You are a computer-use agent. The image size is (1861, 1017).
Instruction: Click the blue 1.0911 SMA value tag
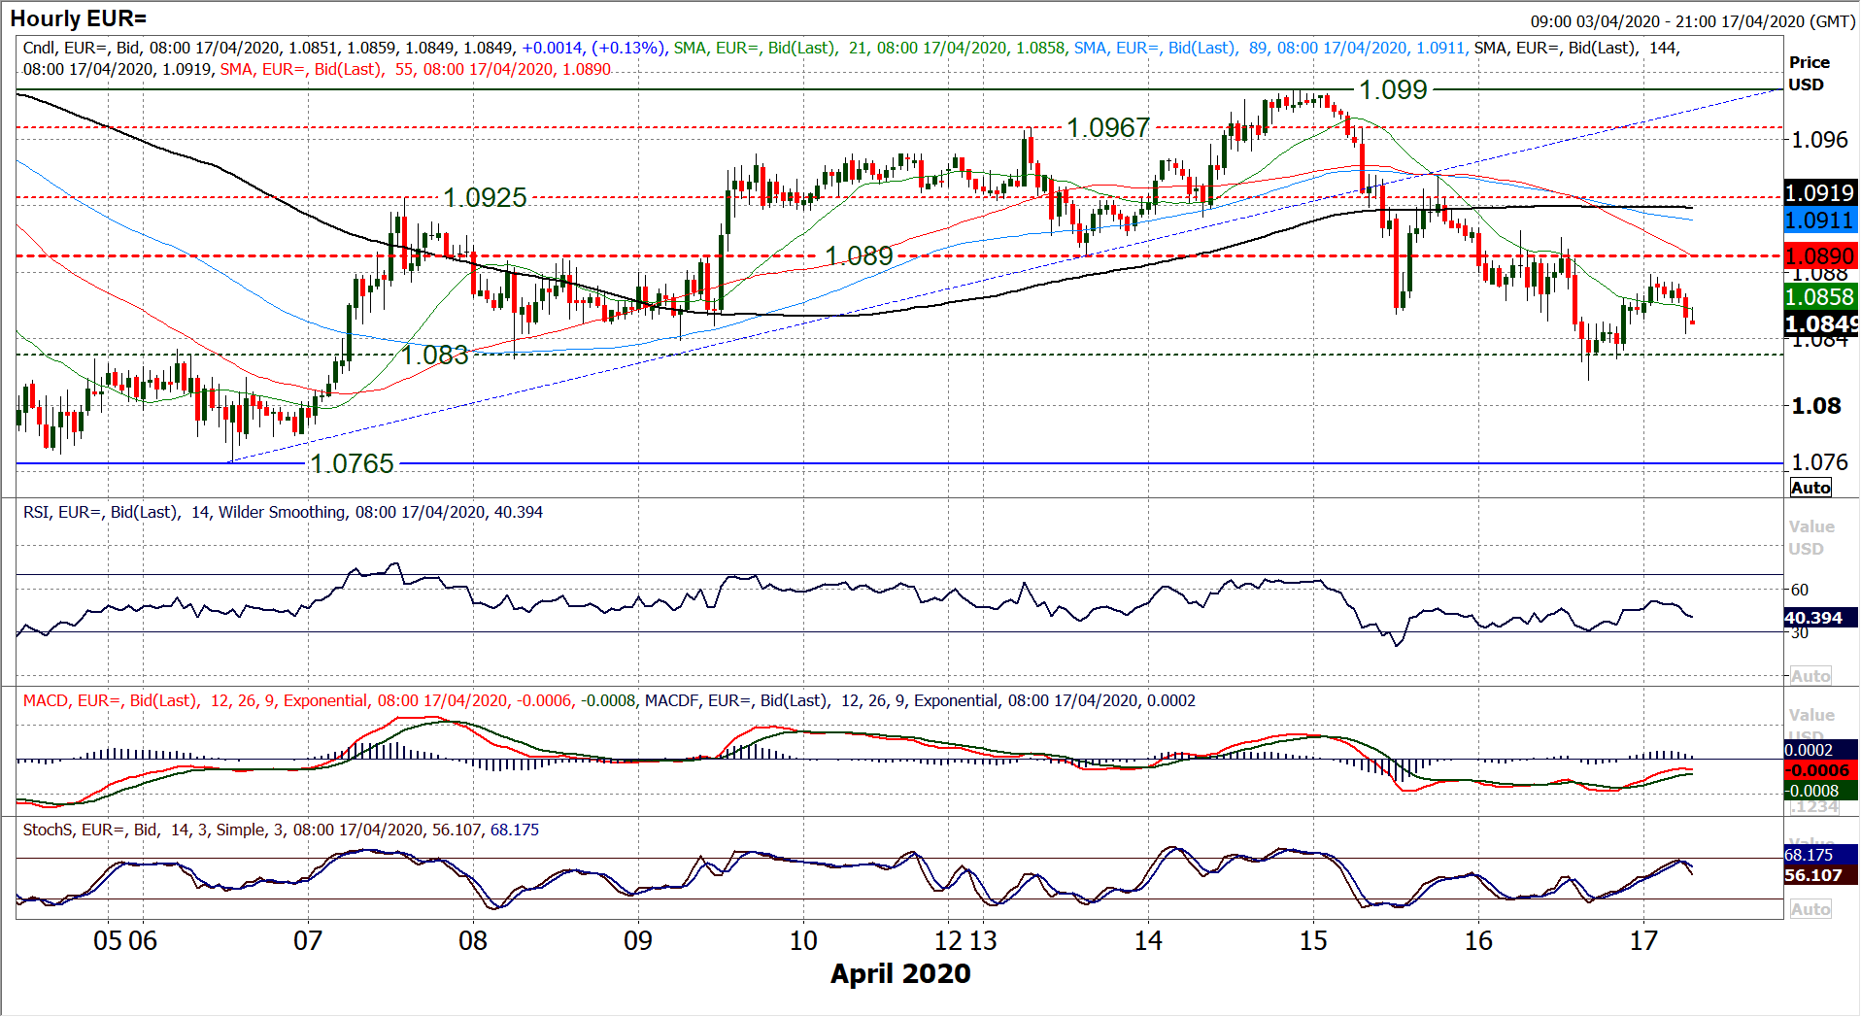tap(1820, 220)
